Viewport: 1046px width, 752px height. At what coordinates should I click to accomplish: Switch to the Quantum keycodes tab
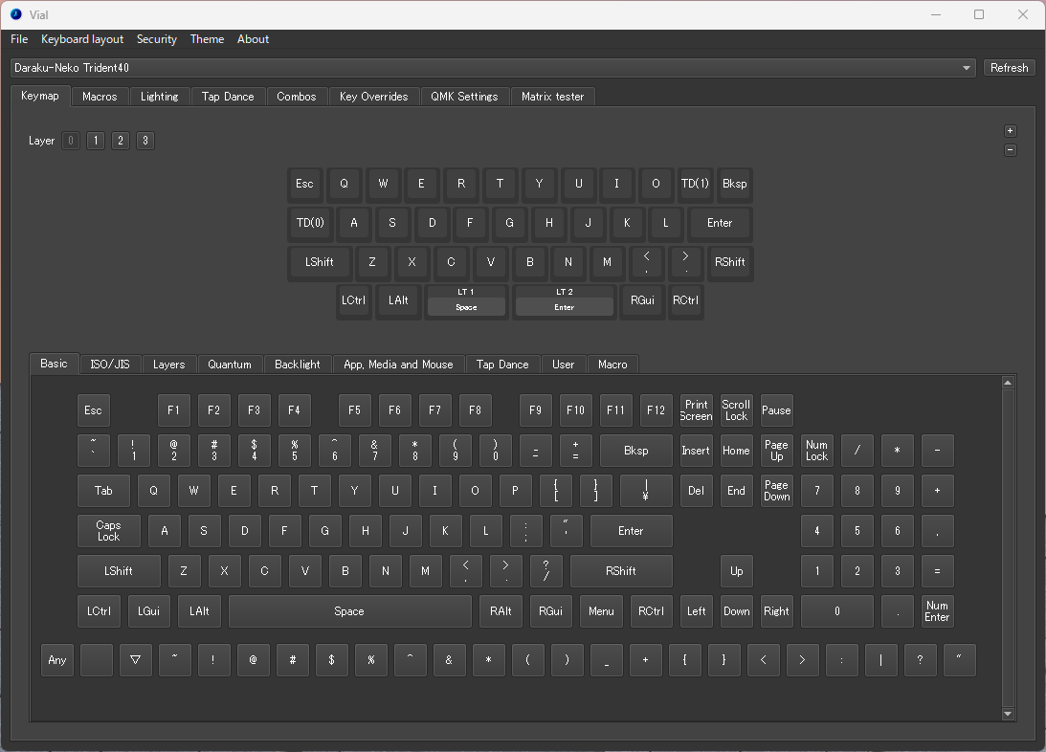pos(230,364)
